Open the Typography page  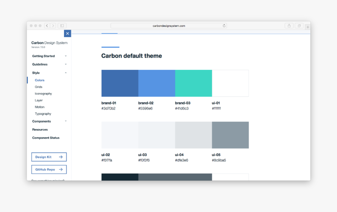tap(43, 114)
